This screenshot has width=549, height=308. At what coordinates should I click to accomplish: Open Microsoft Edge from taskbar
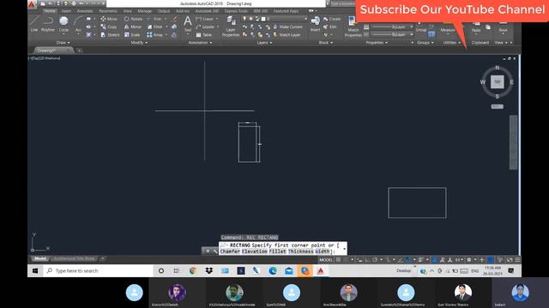click(x=273, y=270)
